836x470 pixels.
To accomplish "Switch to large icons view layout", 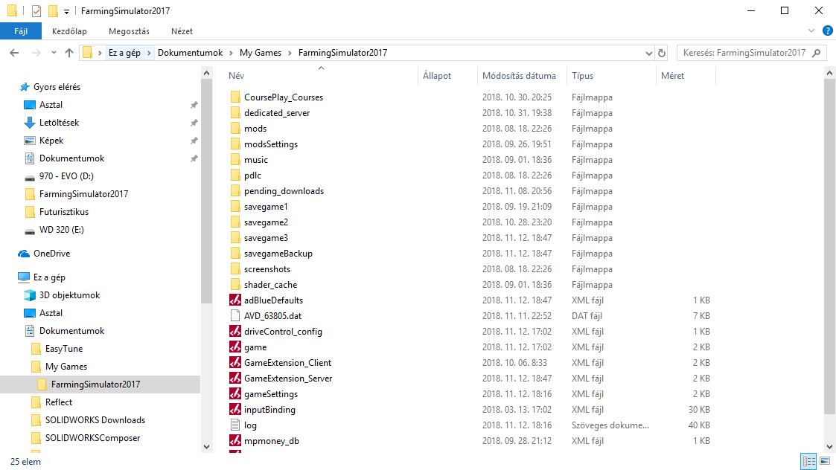I will (825, 462).
